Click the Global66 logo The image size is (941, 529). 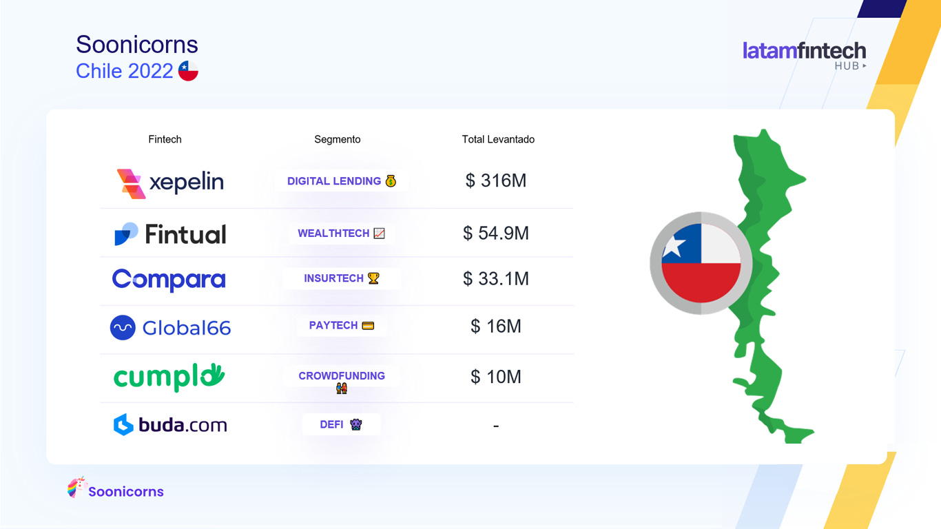click(170, 328)
